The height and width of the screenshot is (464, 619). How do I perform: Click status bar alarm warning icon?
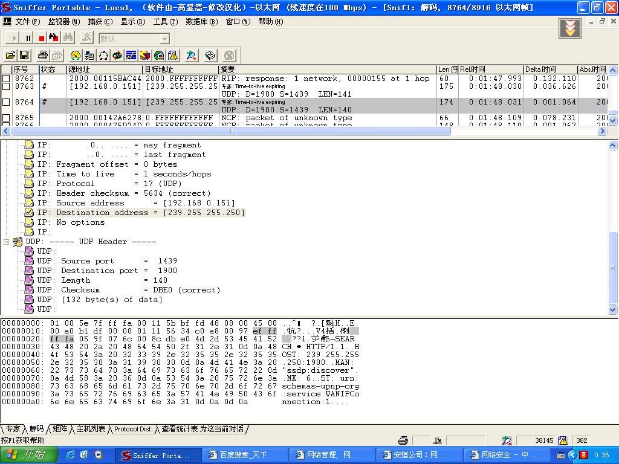pyautogui.click(x=563, y=440)
